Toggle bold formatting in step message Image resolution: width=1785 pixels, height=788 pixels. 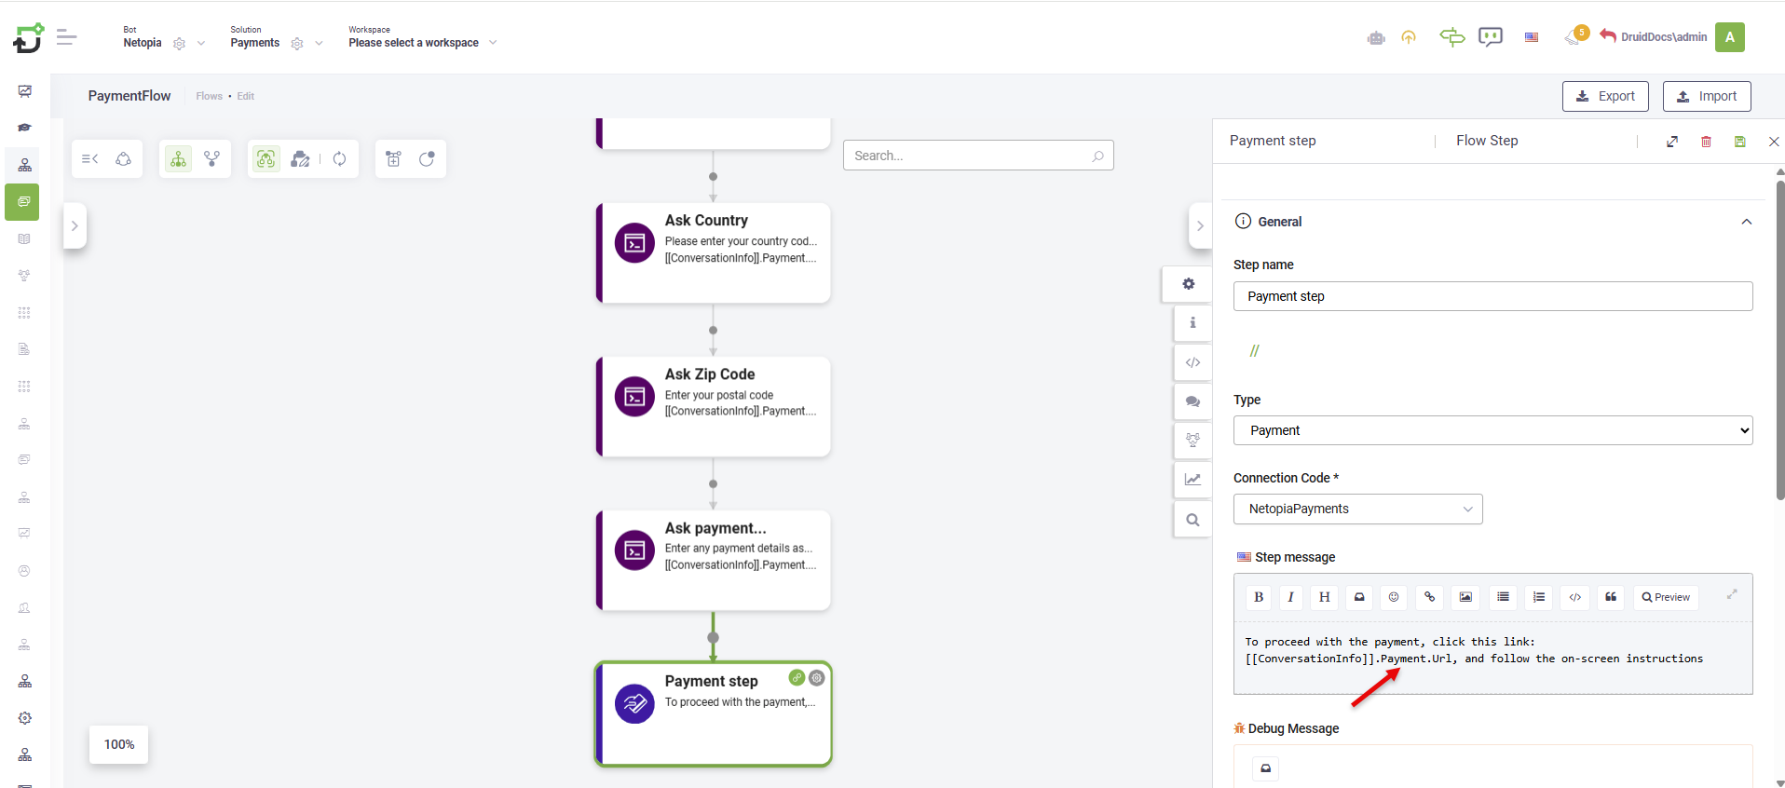tap(1259, 597)
